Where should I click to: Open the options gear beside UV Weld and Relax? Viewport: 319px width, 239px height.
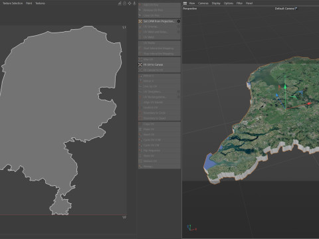pyautogui.click(x=179, y=32)
